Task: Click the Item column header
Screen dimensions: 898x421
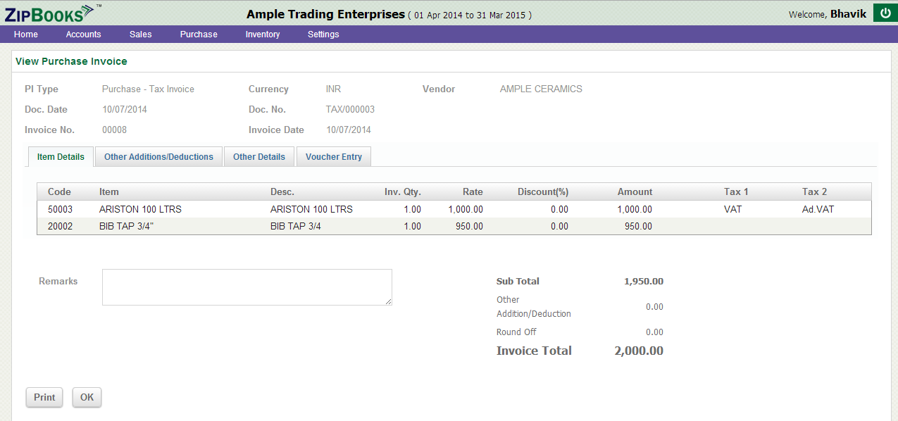Action: (x=109, y=191)
